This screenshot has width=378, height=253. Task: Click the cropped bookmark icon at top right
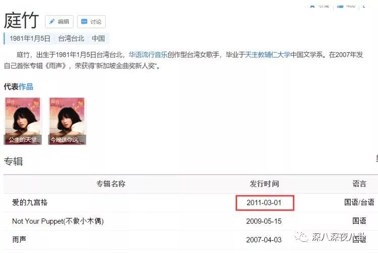(x=312, y=6)
